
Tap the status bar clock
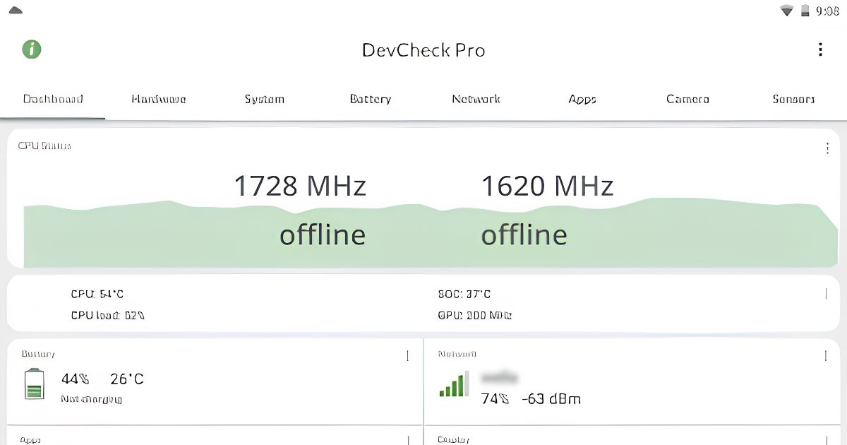point(827,11)
